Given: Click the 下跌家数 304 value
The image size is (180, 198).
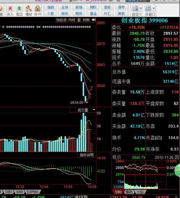Looking at the screenshot, I should point(175,115).
